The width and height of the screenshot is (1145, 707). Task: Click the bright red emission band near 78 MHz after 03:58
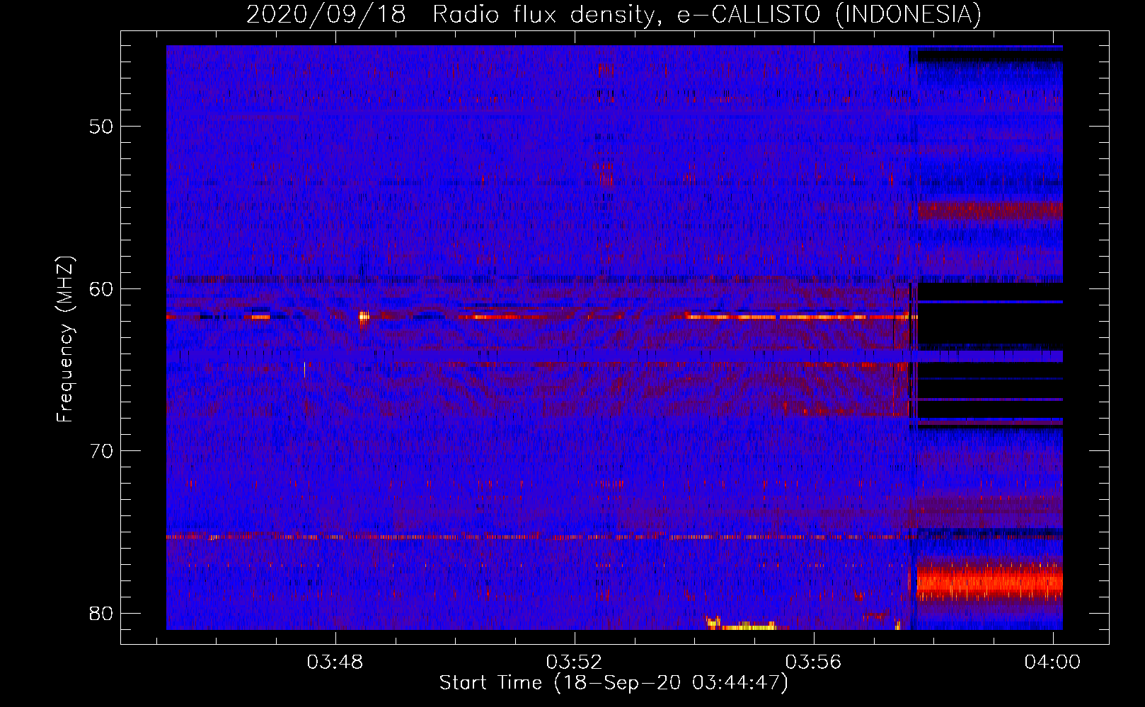990,583
